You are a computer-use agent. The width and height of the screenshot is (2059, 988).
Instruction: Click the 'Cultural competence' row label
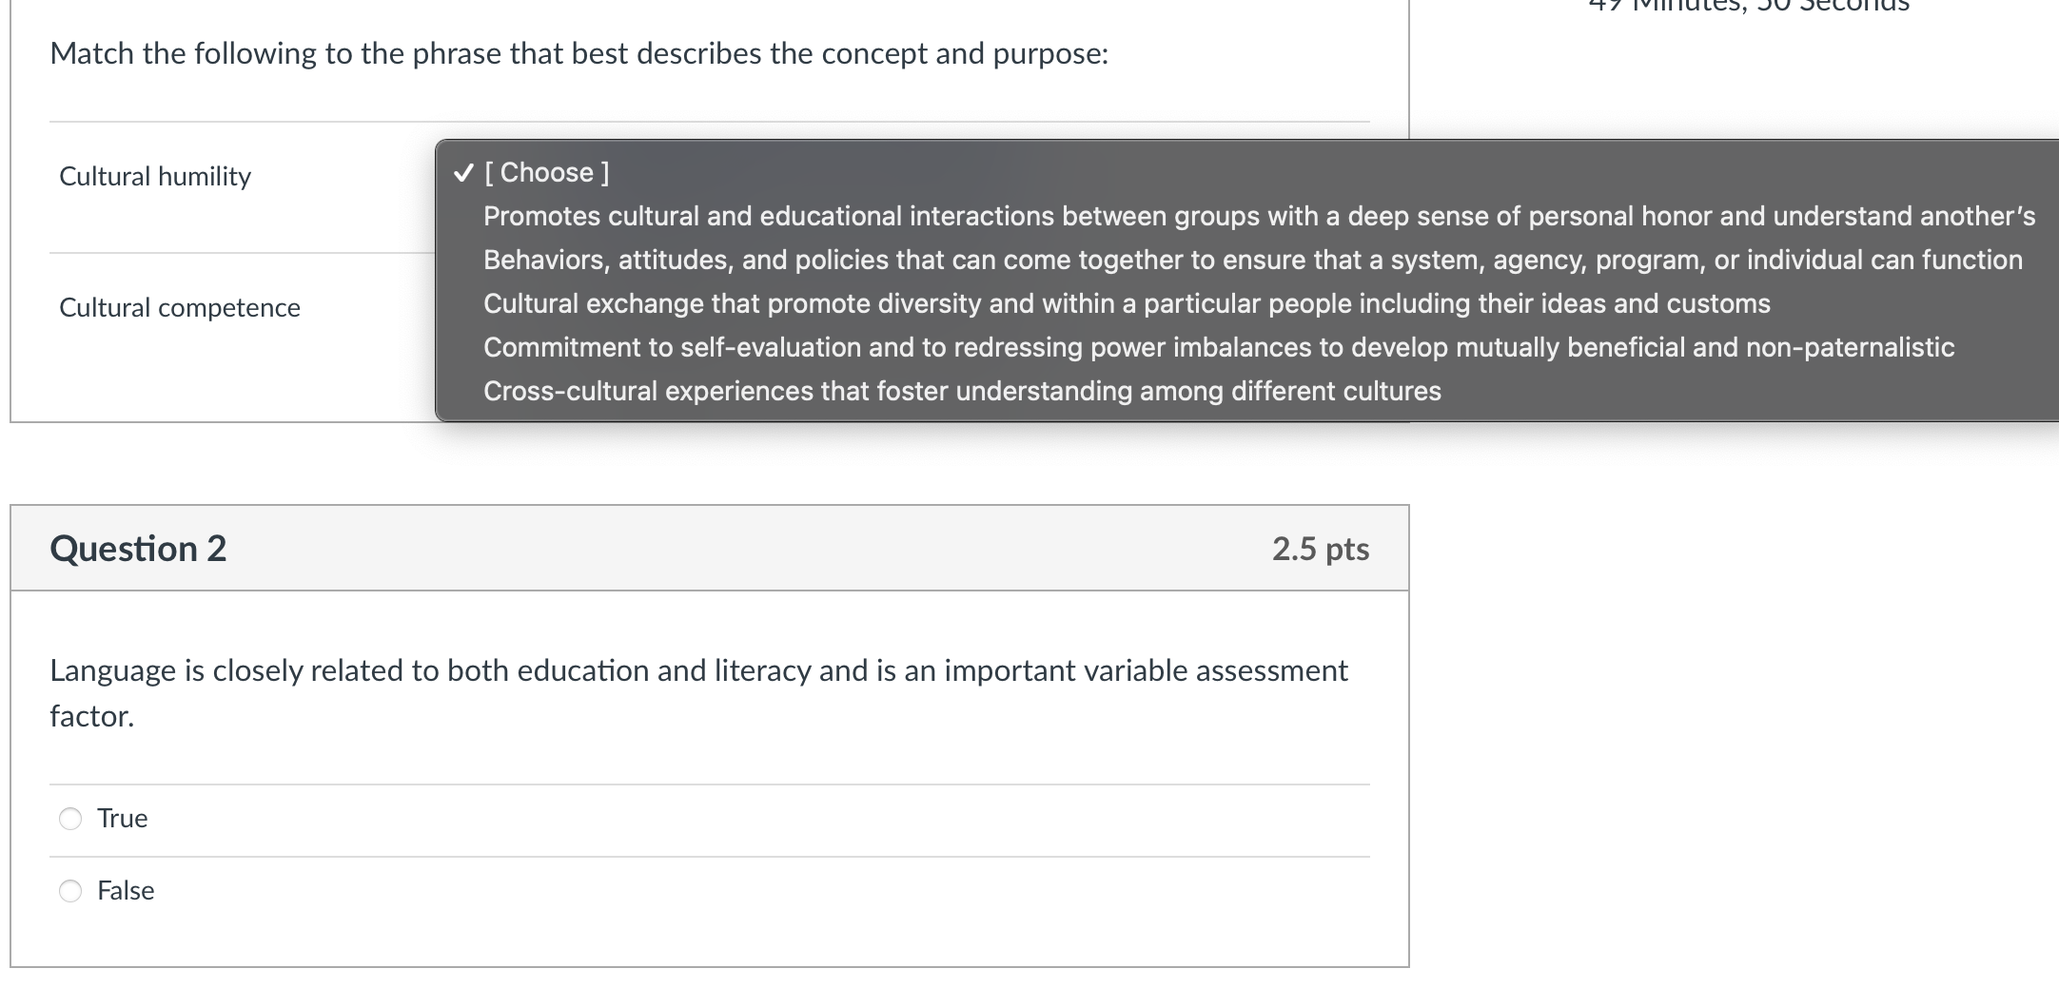coord(180,308)
